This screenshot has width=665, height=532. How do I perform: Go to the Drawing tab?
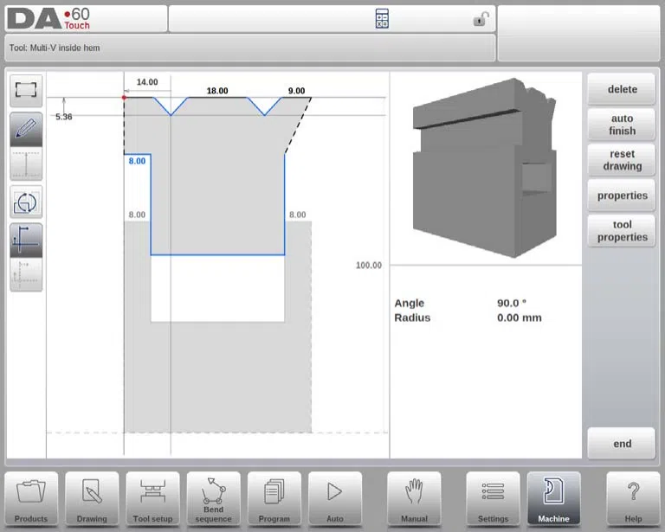(92, 498)
